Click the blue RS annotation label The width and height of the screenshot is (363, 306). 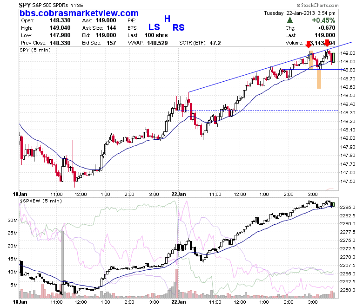pos(179,28)
